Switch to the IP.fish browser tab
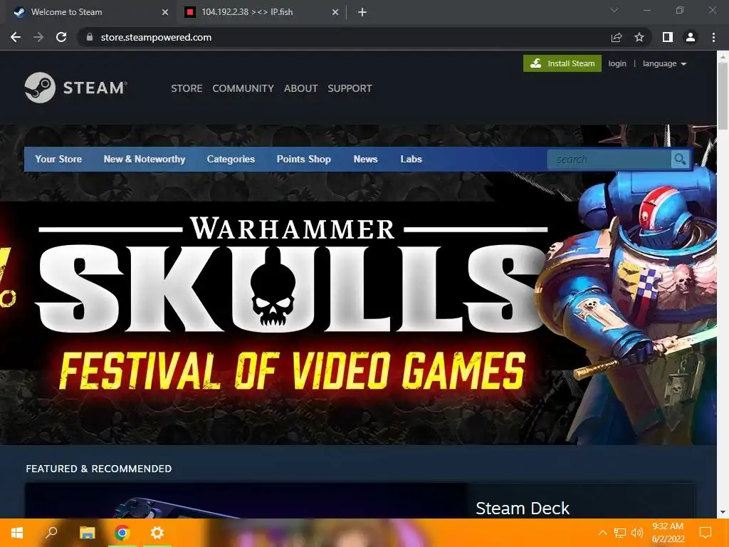Viewport: 729px width, 547px height. tap(262, 12)
